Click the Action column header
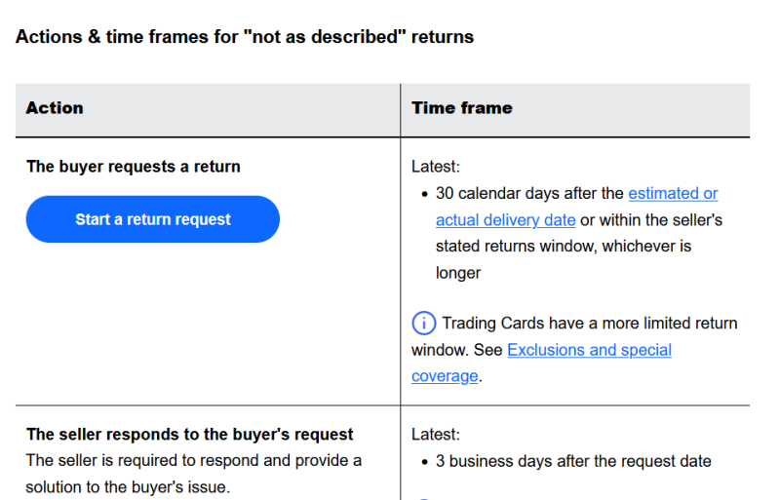 [x=55, y=108]
